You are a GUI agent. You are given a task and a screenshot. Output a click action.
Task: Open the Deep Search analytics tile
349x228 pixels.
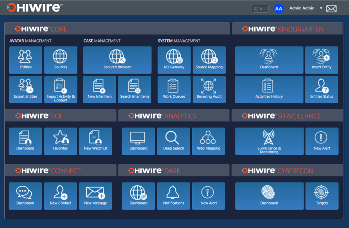[x=173, y=141]
